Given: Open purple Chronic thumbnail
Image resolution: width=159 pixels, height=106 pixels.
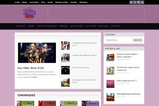Looking at the screenshot, I should click(90, 103).
